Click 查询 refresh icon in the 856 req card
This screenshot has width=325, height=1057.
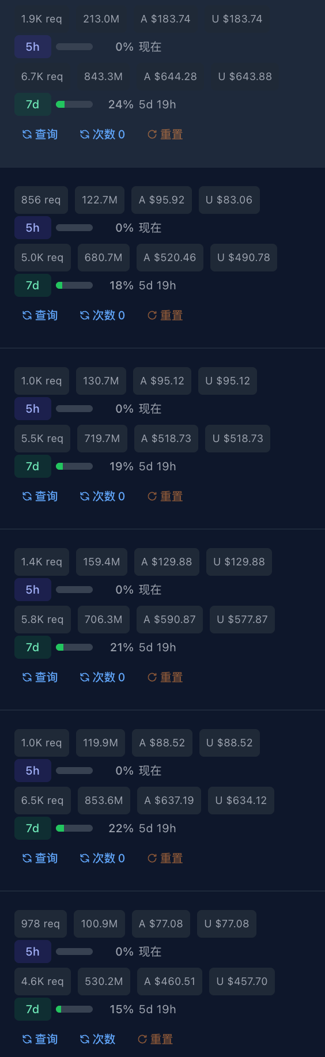click(x=27, y=315)
